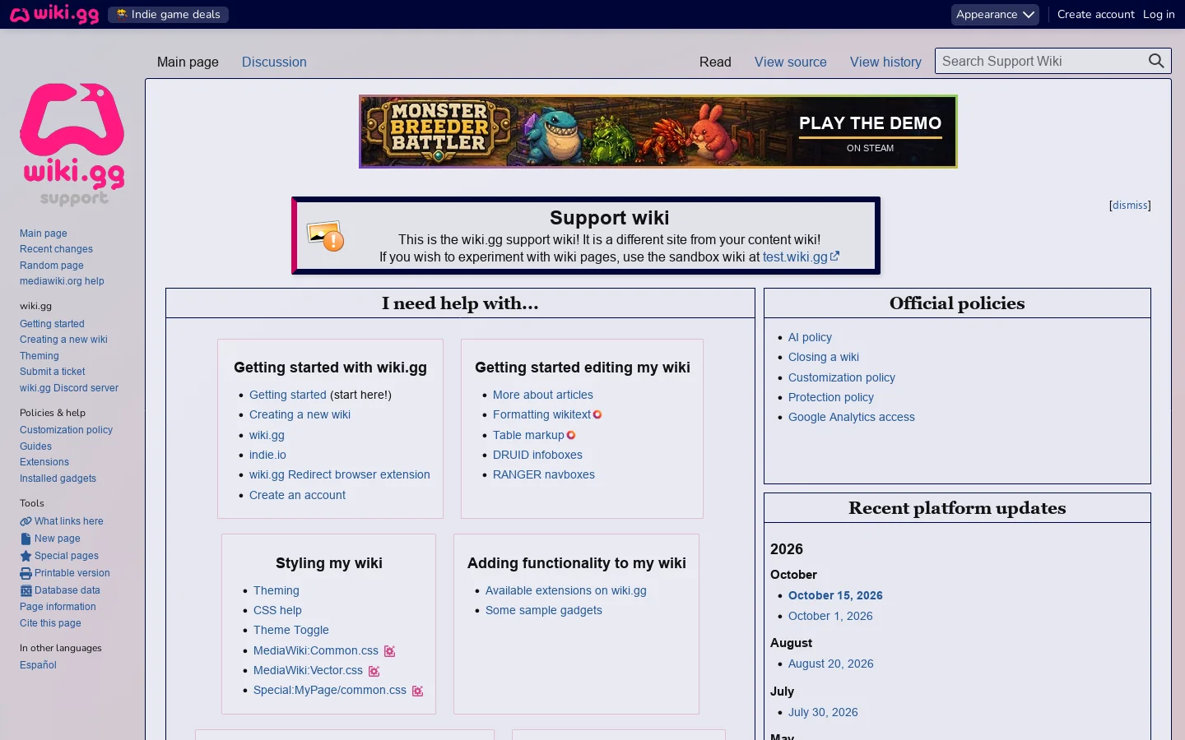Open Installed gadgets in sidebar
This screenshot has height=740, width=1185.
coord(58,479)
